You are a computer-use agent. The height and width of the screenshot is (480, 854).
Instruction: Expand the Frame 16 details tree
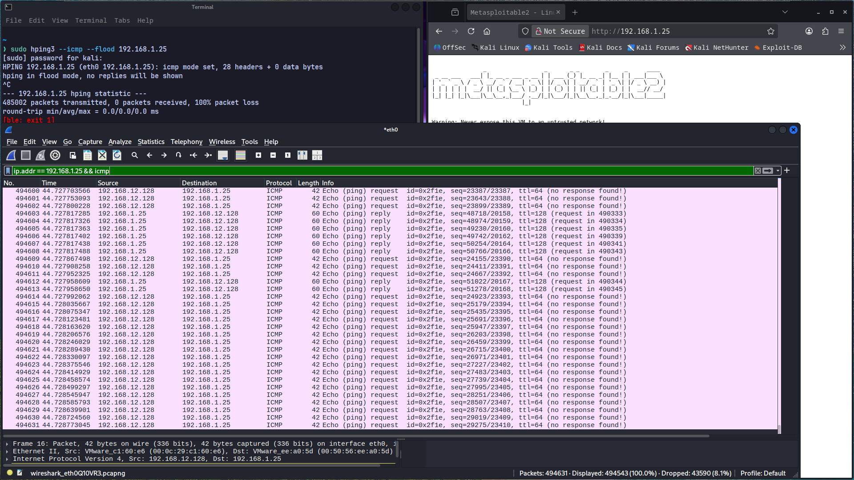[7, 444]
